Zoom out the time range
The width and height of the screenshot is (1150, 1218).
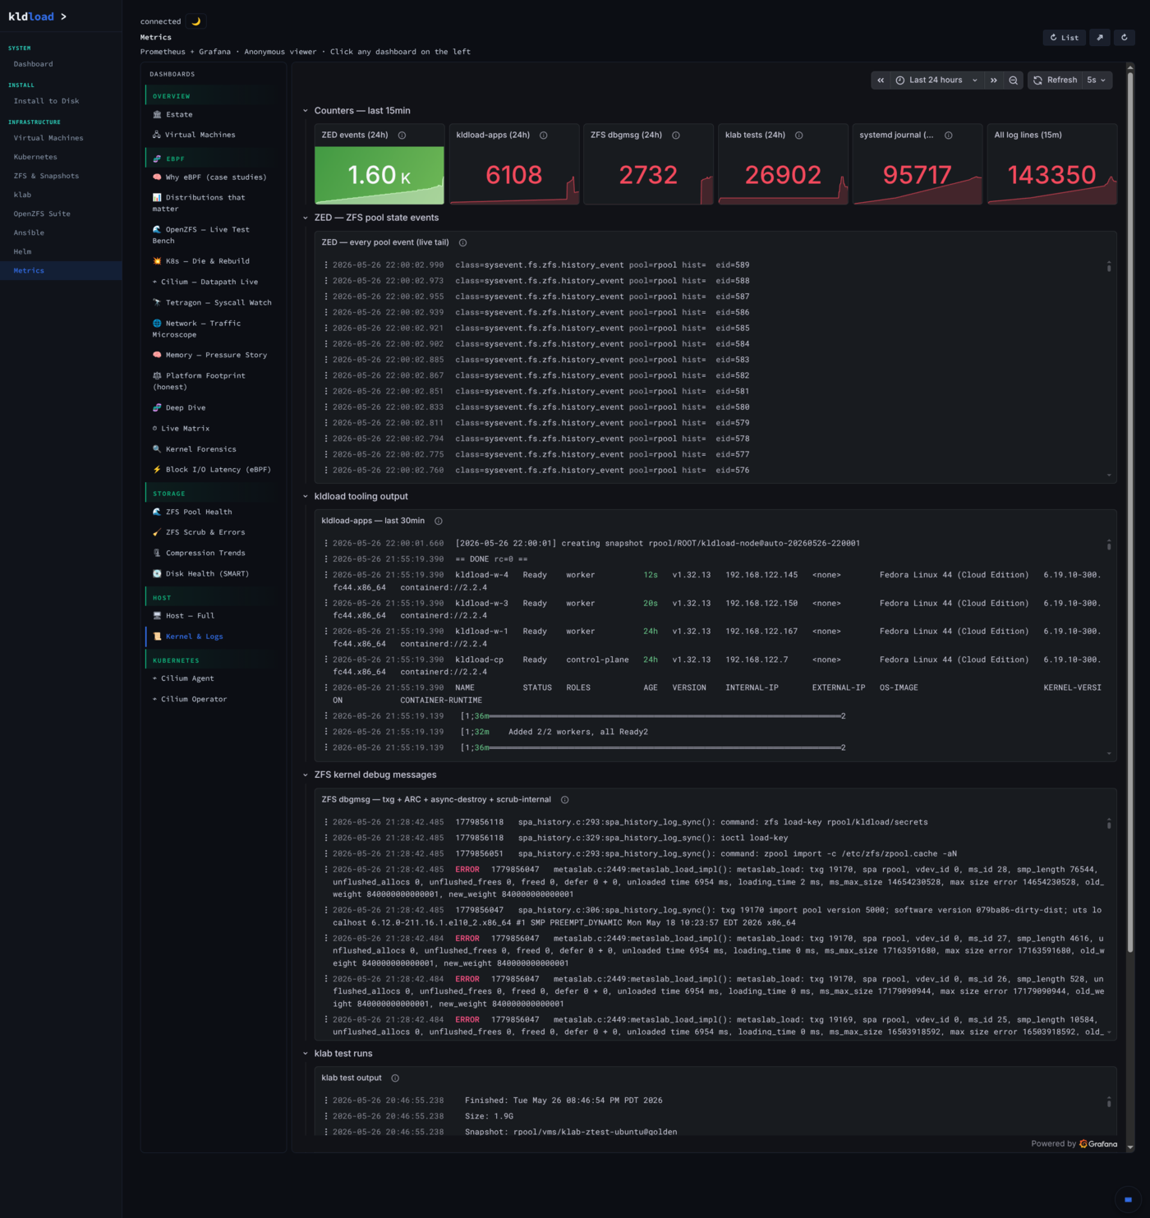[x=1014, y=80]
